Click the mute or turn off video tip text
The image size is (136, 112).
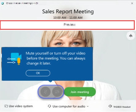tap(55, 58)
